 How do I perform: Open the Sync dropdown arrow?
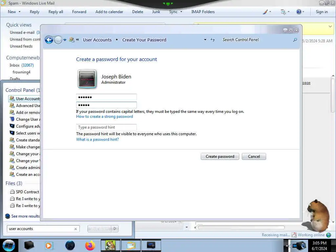tap(181, 12)
